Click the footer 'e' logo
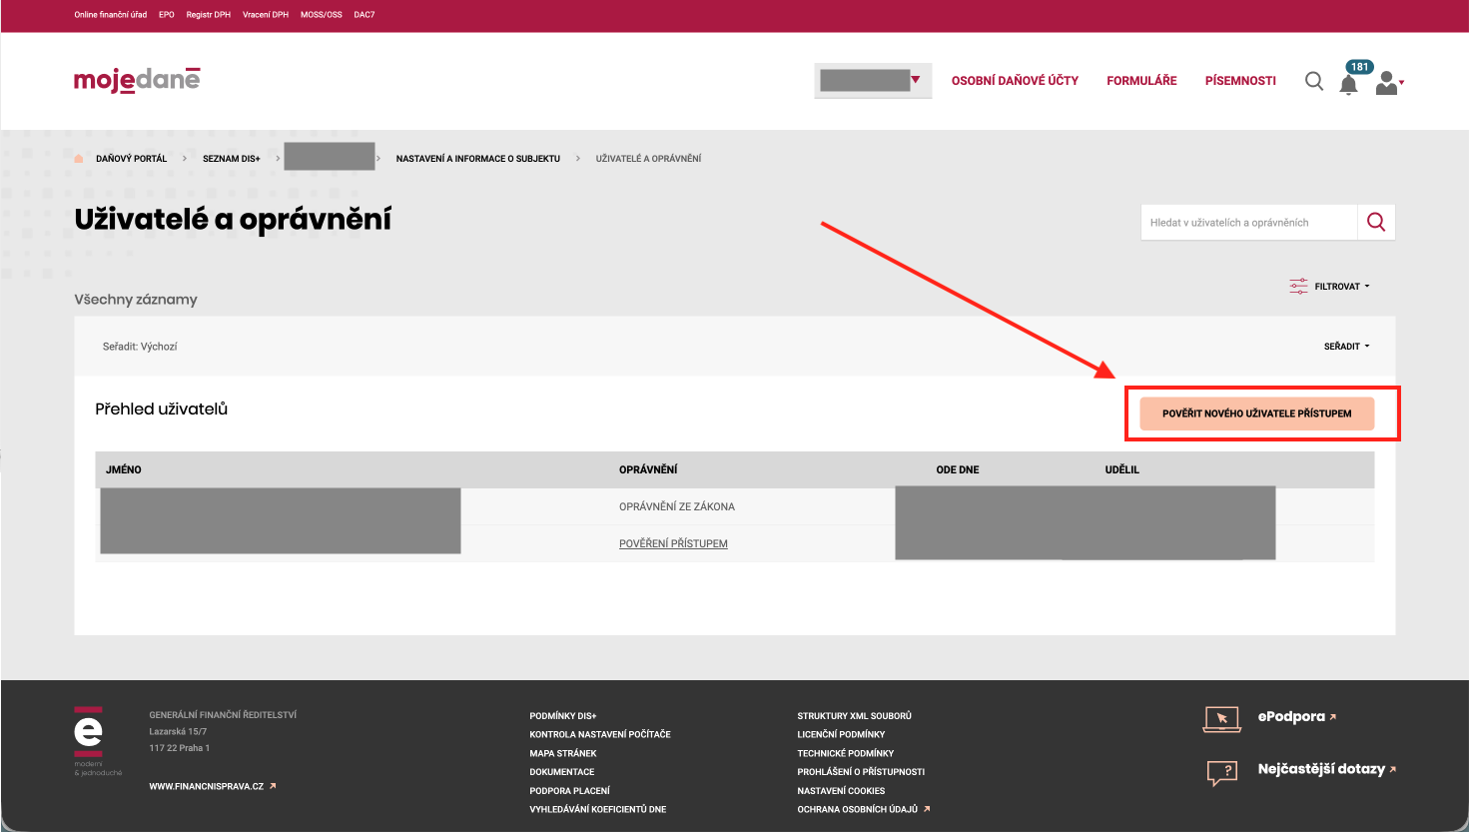This screenshot has height=832, width=1469. pos(88,733)
